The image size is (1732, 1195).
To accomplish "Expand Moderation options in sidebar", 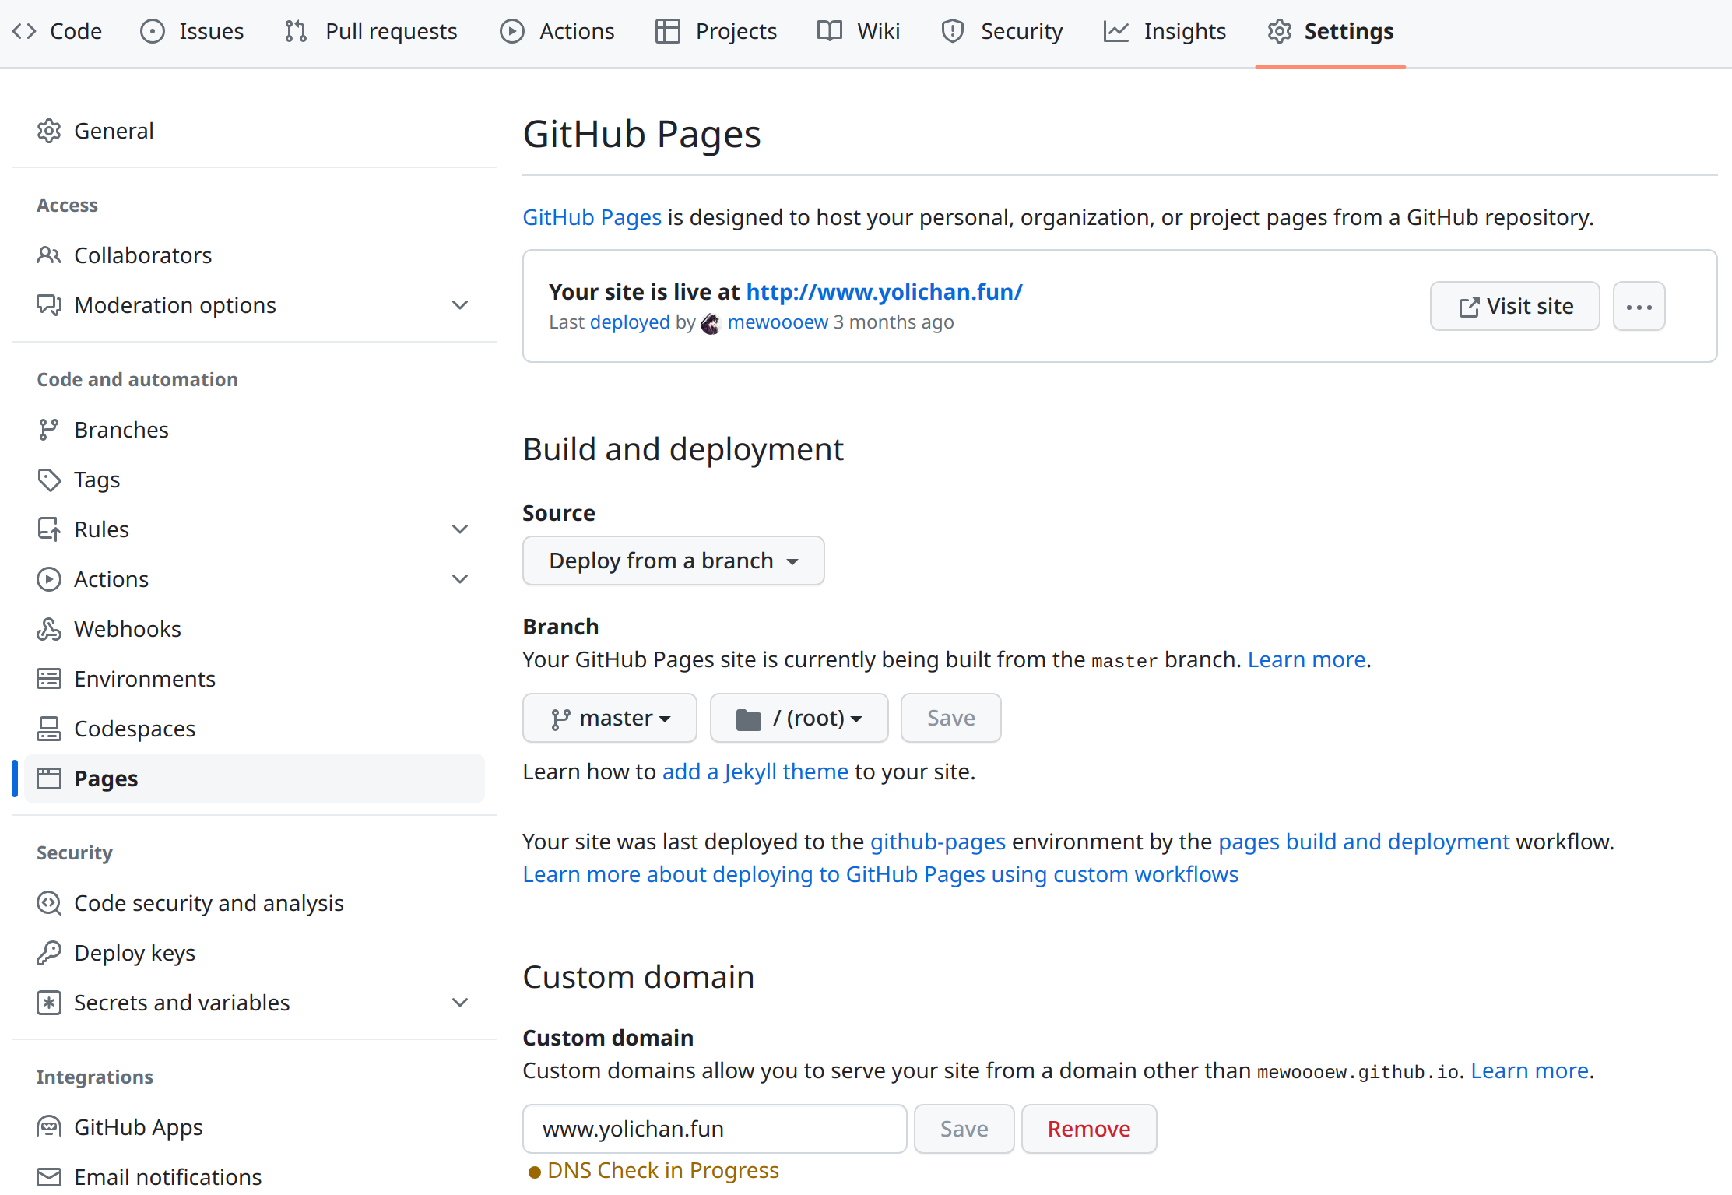I will pyautogui.click(x=460, y=305).
